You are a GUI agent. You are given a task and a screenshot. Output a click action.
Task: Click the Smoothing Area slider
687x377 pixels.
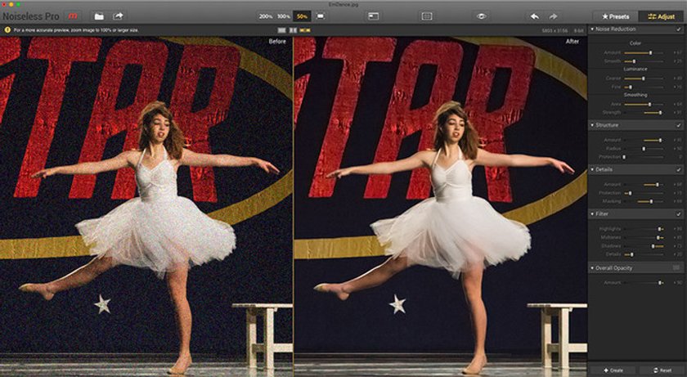tap(643, 104)
